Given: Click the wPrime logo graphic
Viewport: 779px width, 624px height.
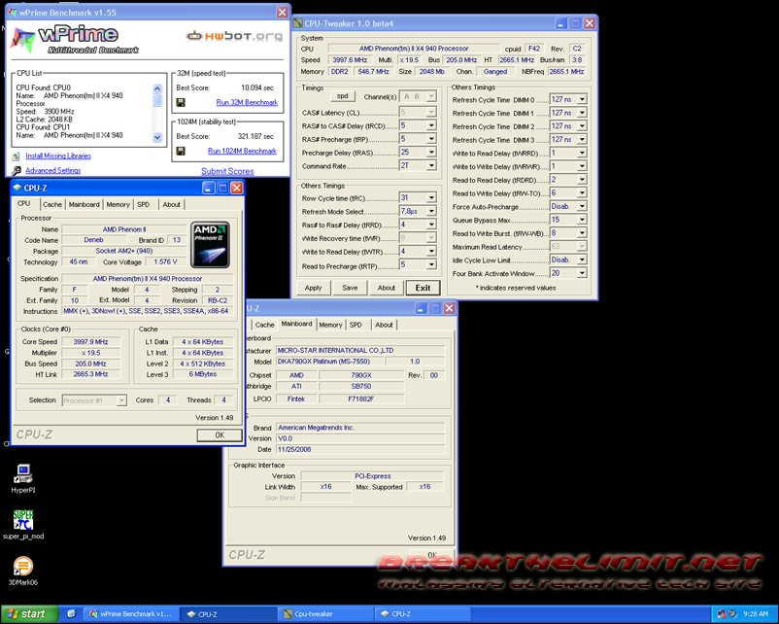Looking at the screenshot, I should pos(74,39).
